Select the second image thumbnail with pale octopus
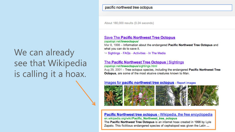This screenshot has width=235, height=132. (x=139, y=96)
